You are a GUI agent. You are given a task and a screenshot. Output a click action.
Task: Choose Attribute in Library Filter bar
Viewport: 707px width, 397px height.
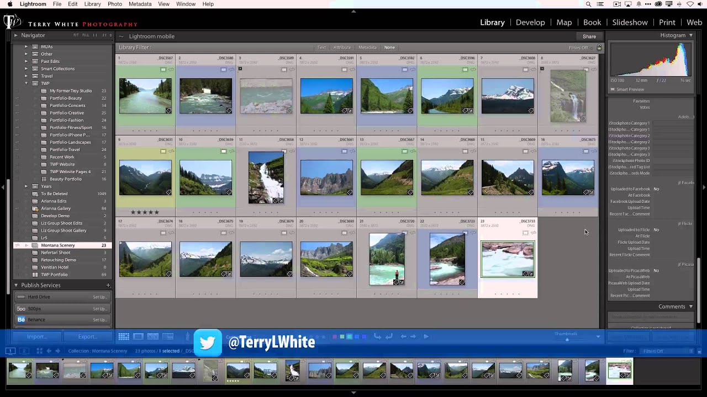(342, 47)
